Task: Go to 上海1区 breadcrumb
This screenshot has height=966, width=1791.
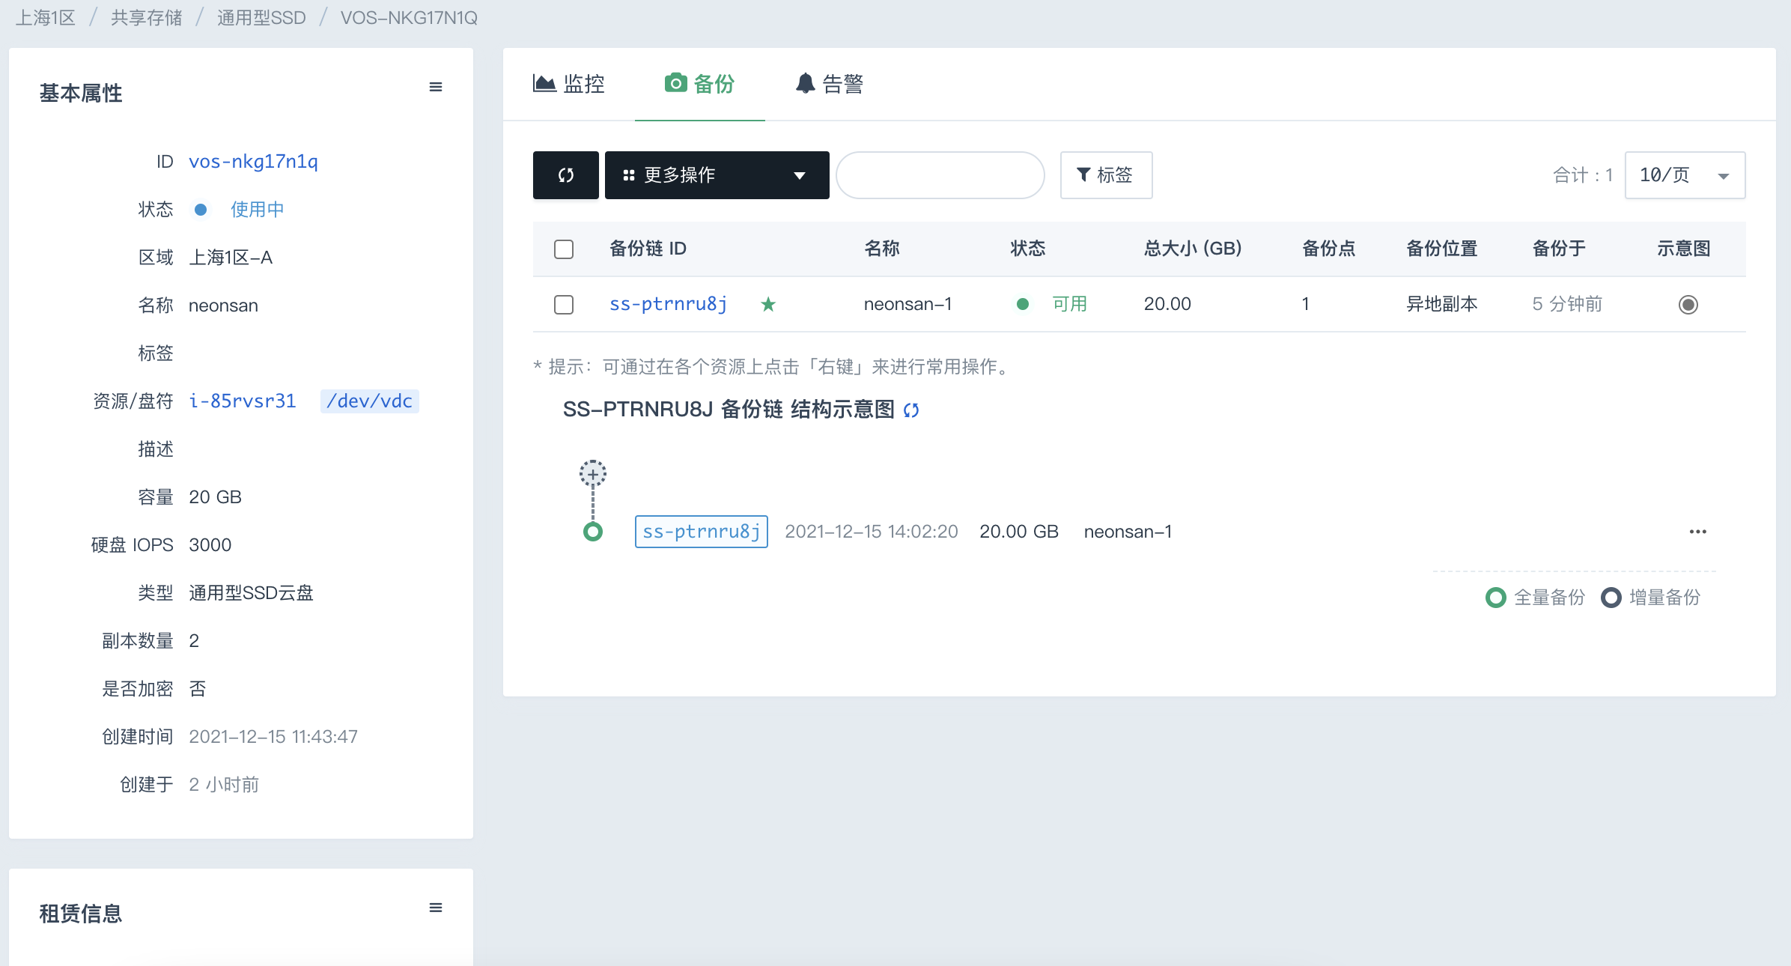Action: coord(46,18)
